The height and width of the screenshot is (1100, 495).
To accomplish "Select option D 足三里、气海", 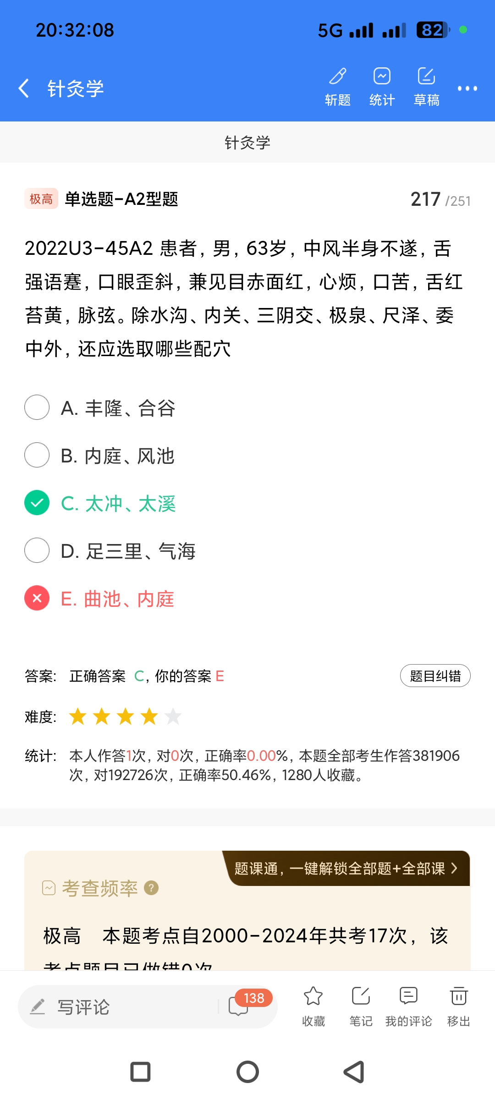I will click(x=37, y=550).
